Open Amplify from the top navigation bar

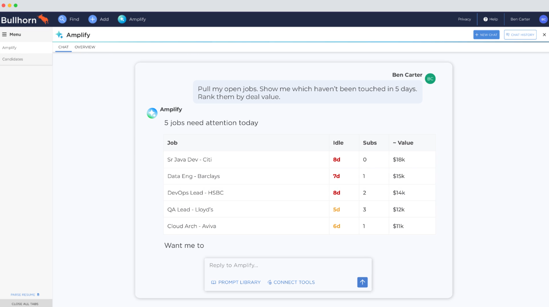coord(132,19)
